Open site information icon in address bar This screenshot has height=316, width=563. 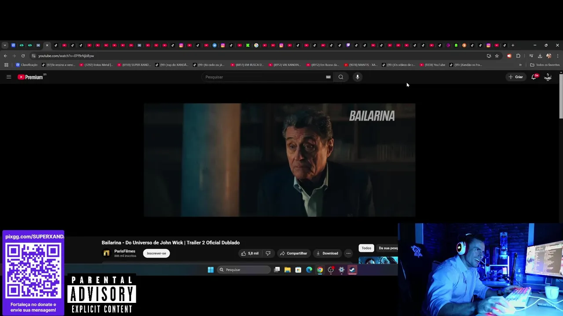33,56
